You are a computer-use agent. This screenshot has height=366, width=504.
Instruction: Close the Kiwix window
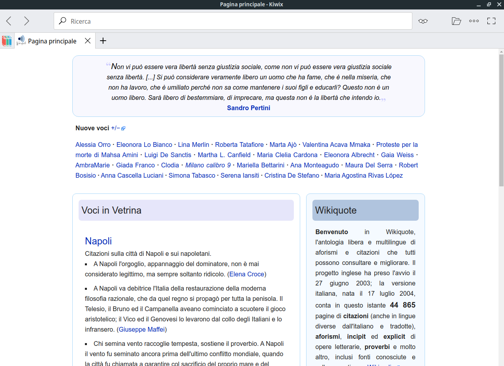[499, 5]
